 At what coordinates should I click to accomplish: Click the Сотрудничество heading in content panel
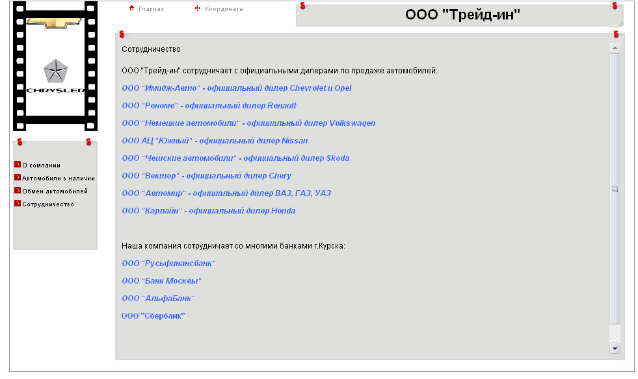pos(151,49)
